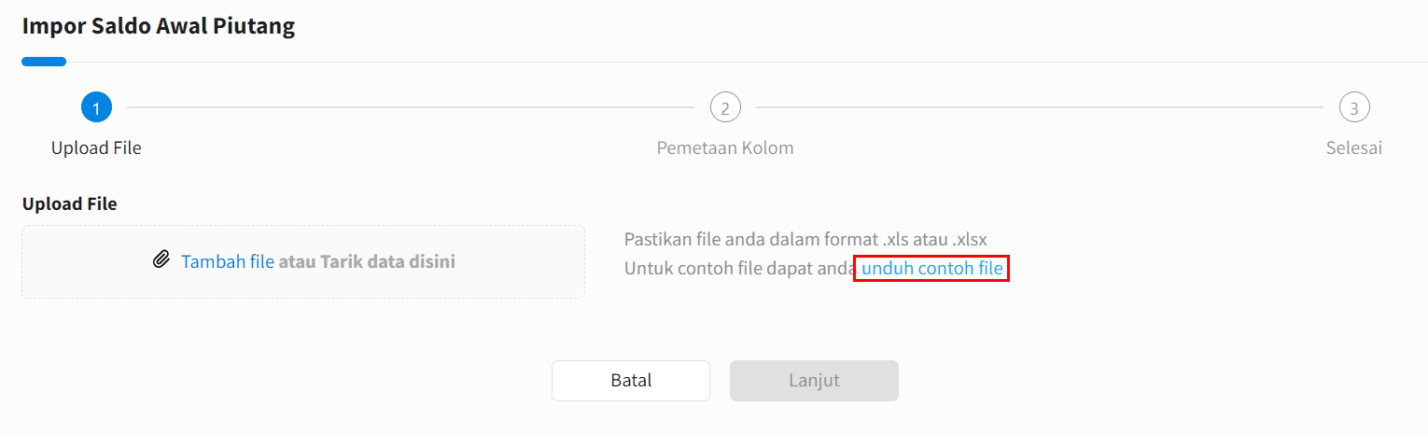Click the paperclip attachment icon
1428x434 pixels.
pos(162,260)
